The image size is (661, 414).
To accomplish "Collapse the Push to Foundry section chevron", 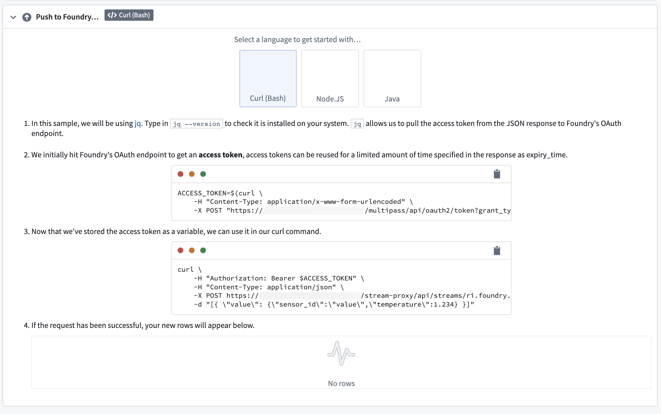I will click(13, 17).
